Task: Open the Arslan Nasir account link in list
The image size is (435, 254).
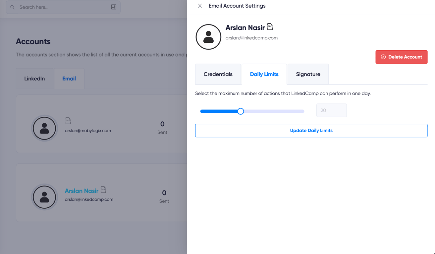Action: 82,191
